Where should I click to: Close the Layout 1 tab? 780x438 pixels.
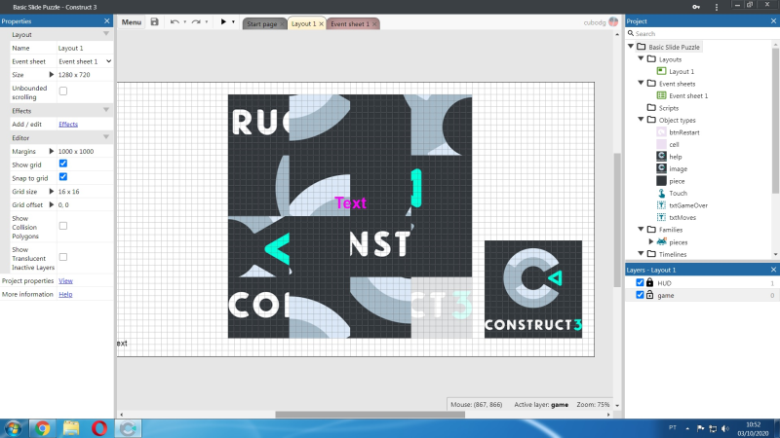click(x=322, y=23)
